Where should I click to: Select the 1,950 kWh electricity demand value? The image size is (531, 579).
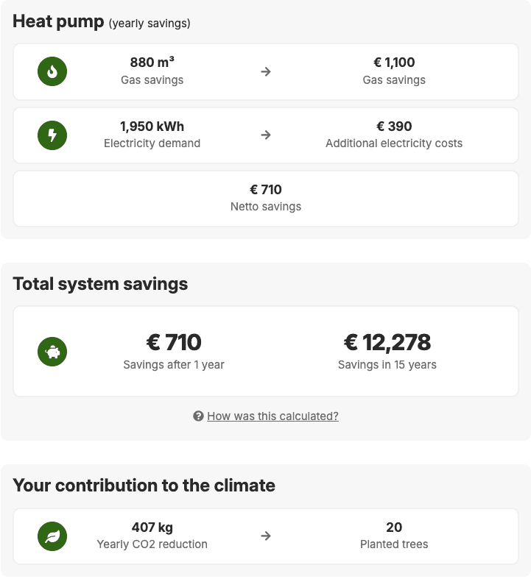click(152, 127)
